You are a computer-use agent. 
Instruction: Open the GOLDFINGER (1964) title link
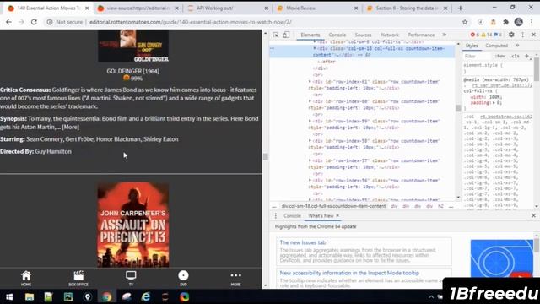click(133, 71)
